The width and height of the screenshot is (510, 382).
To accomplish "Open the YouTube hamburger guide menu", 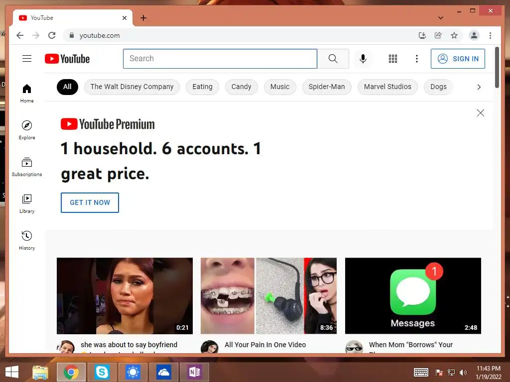I will tap(27, 59).
